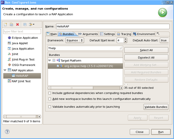Image resolution: width=174 pixels, height=139 pixels.
Task: Collapse the Target Platform node
Action: (50, 60)
